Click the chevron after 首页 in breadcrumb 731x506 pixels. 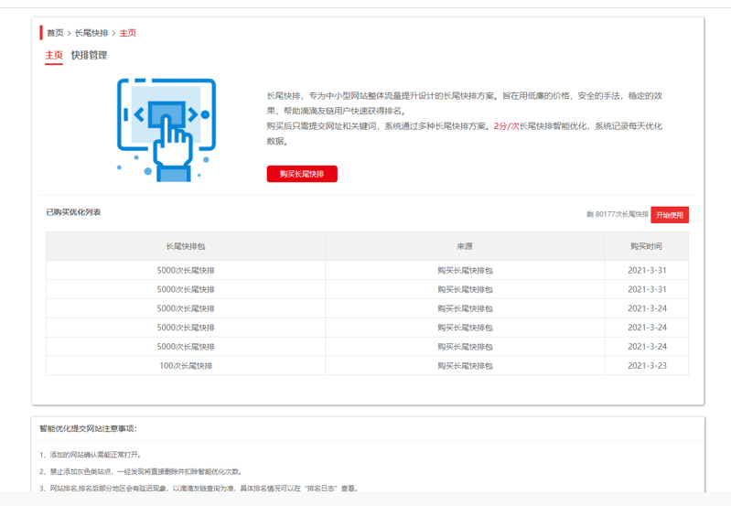[70, 33]
